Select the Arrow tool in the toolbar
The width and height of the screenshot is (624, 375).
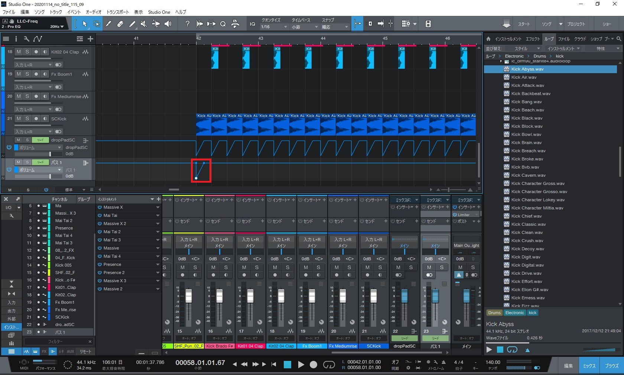tap(85, 24)
